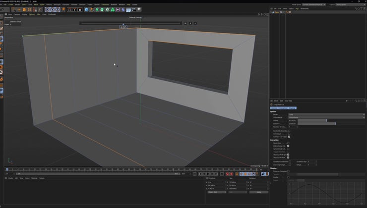Viewport: 367px width, 208px height.
Task: Click the blue Cube primitive icon
Action: [x=87, y=9]
